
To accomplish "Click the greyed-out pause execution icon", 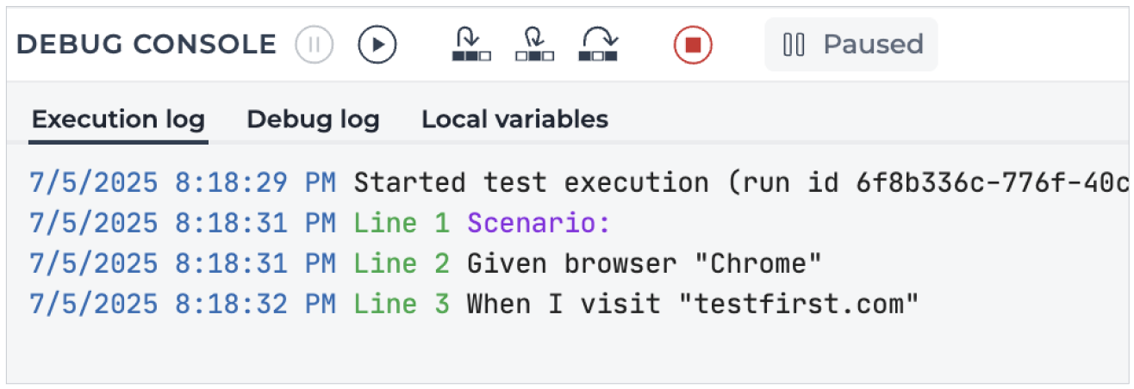I will [315, 44].
